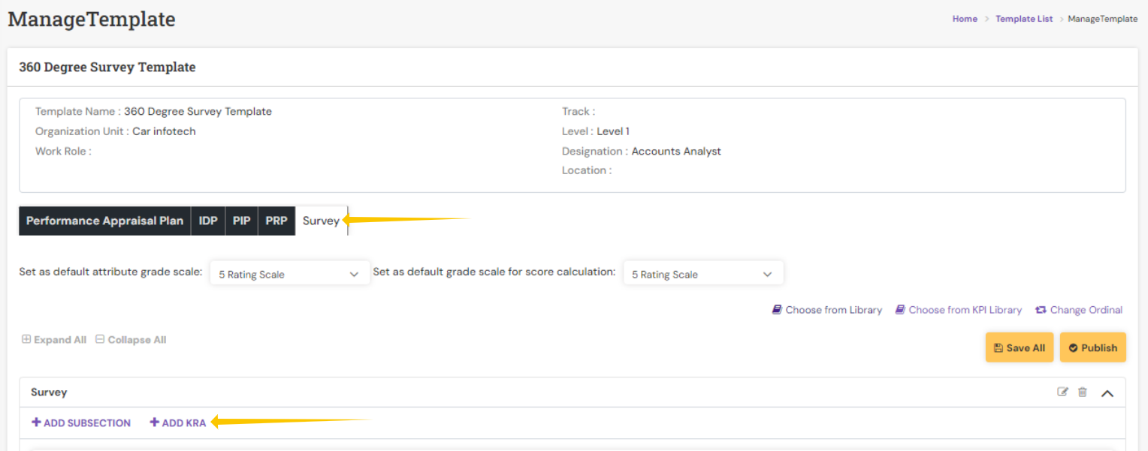
Task: Collapse the Survey section chevron
Action: pyautogui.click(x=1107, y=392)
